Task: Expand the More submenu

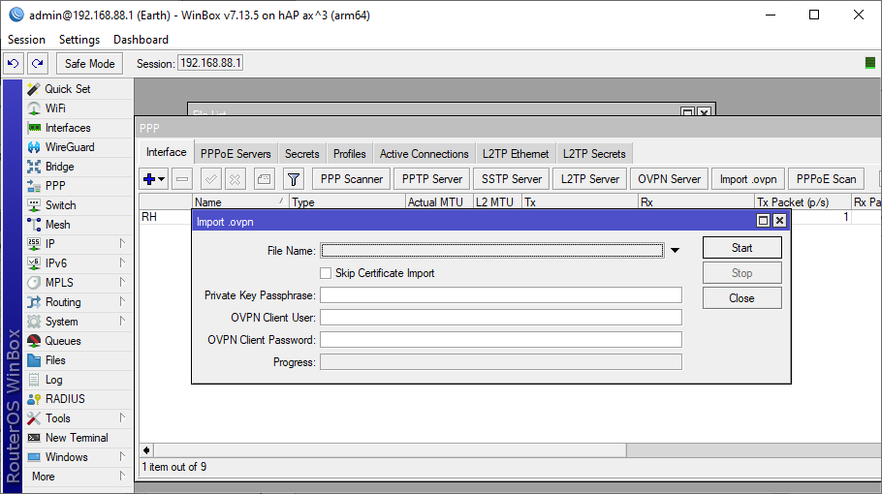Action: coord(122,476)
